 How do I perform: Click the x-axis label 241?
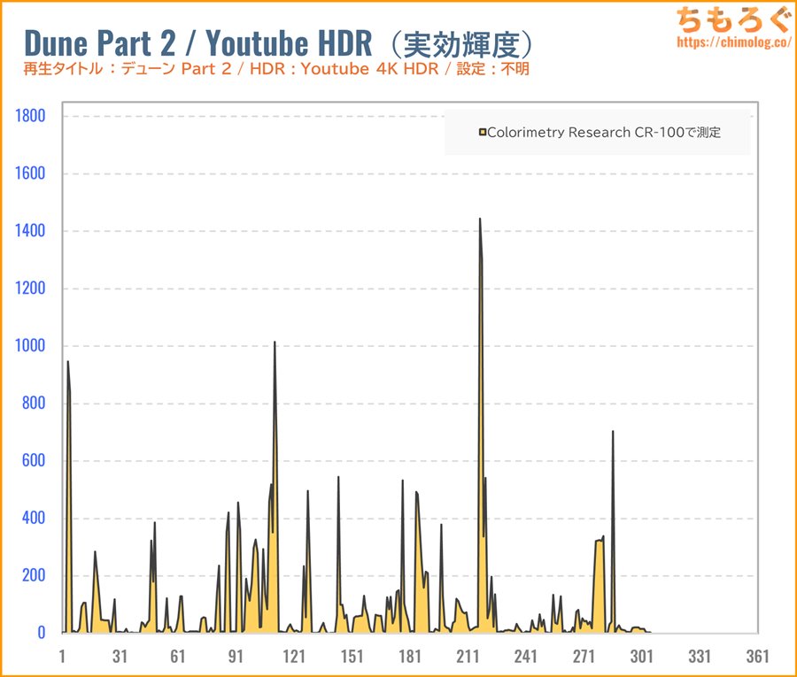[x=525, y=656]
